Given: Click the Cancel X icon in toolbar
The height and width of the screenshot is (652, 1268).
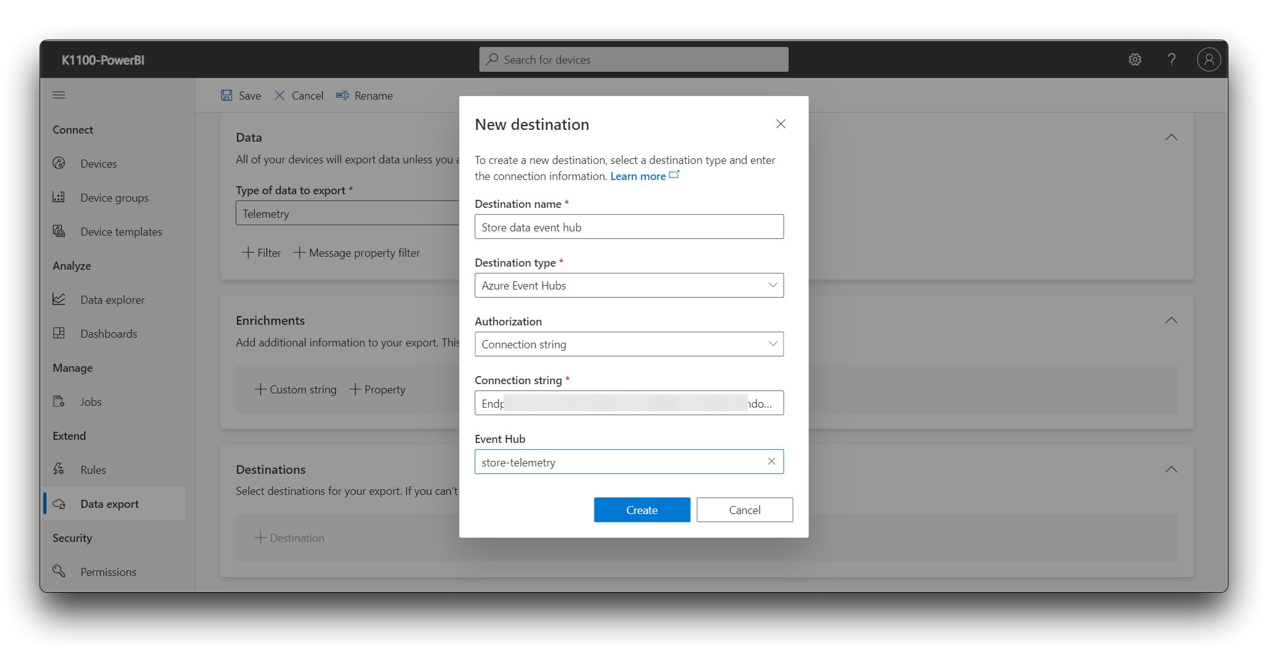Looking at the screenshot, I should point(280,95).
